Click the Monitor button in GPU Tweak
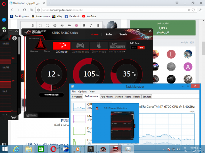 (32, 115)
